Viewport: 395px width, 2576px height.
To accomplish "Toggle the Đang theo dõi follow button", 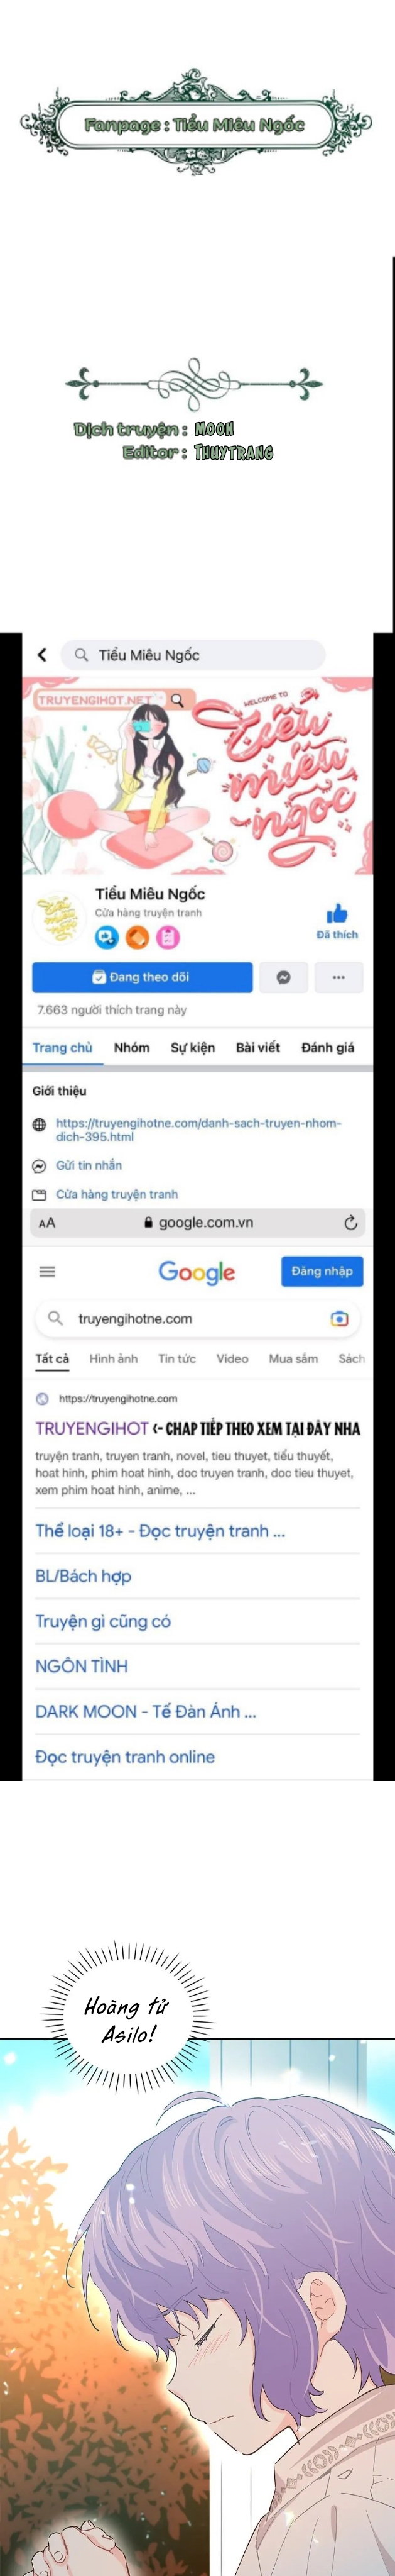I will tap(142, 977).
